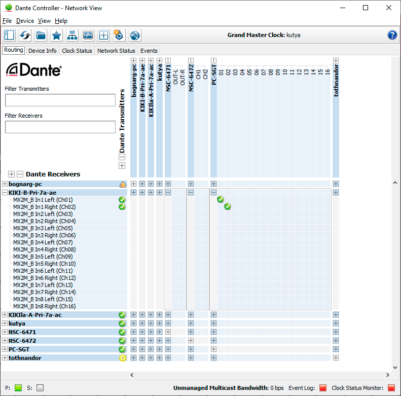Viewport: 401px width, 396px height.
Task: Click the orange badge device toolbar icon
Action: [x=119, y=35]
